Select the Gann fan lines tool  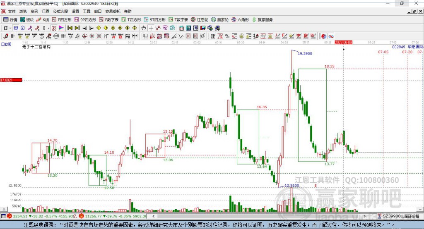152,36
